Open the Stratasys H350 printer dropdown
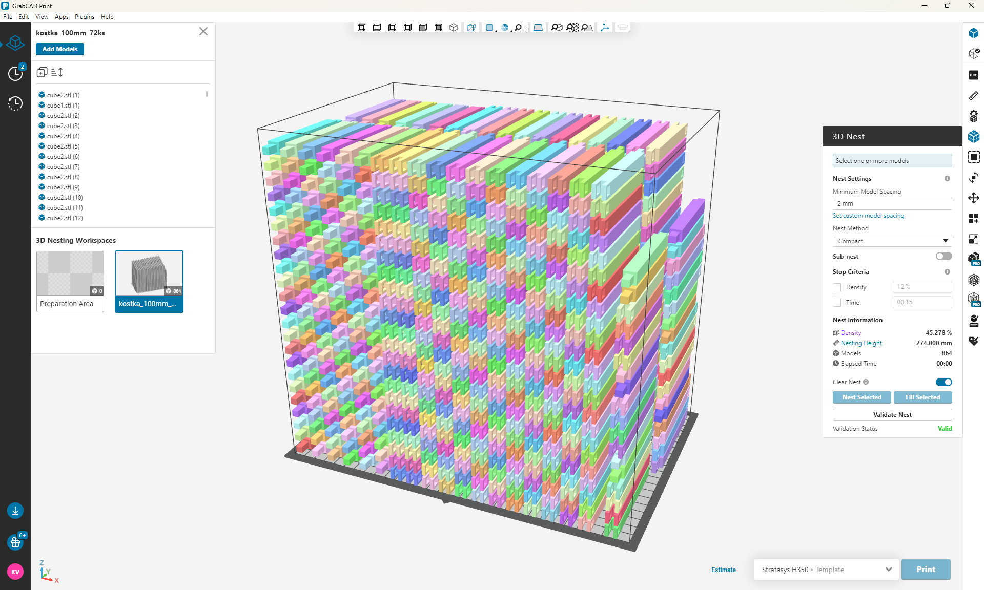The height and width of the screenshot is (590, 984). coord(827,570)
